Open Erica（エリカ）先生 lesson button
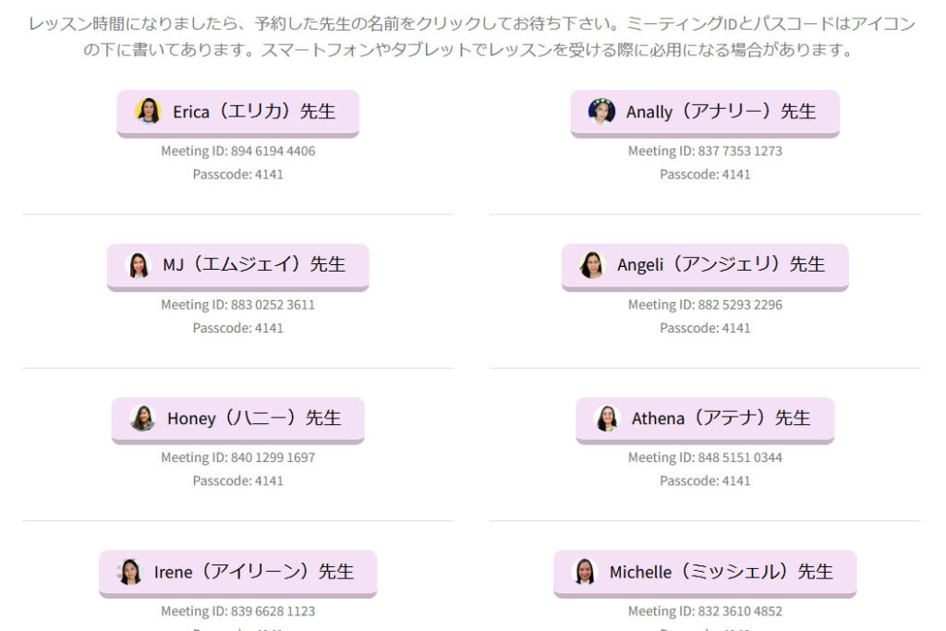Screen dimensions: 946x631 point(253,113)
